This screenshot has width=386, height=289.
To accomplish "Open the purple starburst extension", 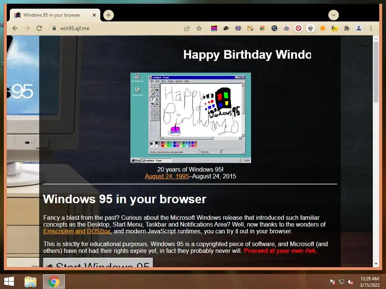I will pos(286,29).
